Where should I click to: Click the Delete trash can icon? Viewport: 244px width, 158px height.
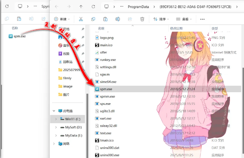[x=142, y=19]
